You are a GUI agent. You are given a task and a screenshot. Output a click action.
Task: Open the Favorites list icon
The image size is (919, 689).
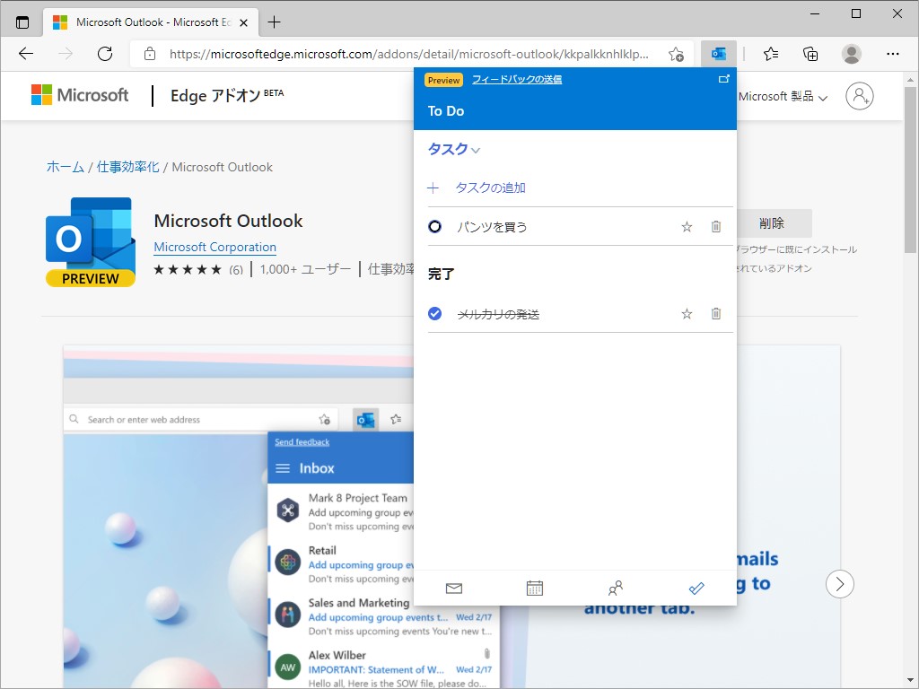pyautogui.click(x=771, y=54)
